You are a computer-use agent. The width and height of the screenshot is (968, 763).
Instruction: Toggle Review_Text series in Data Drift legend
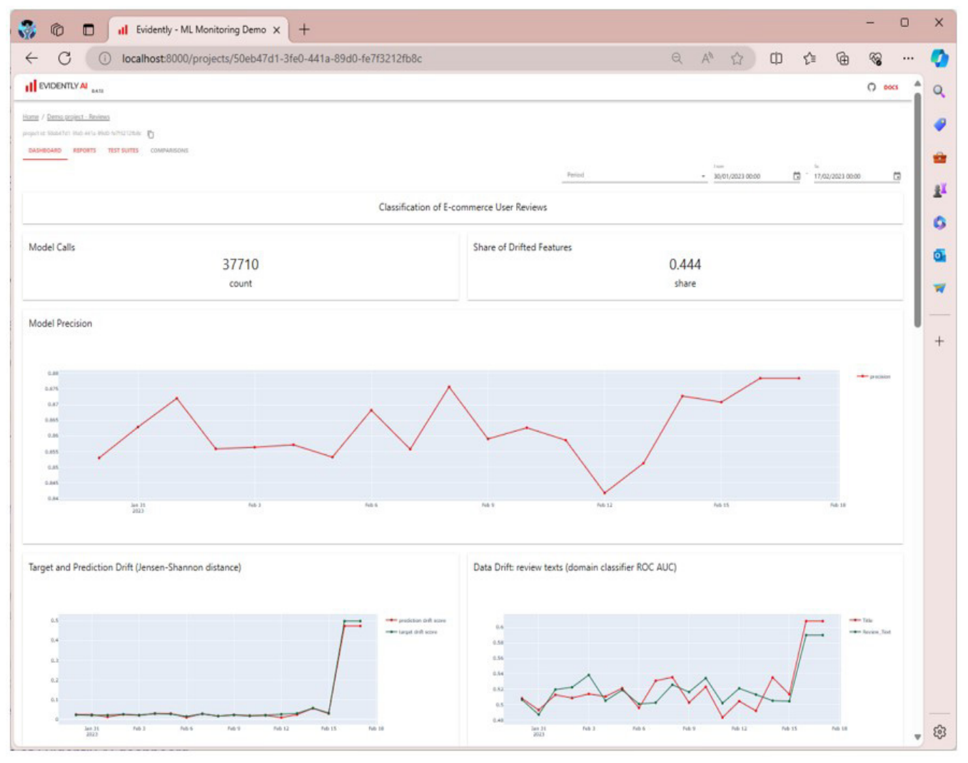(x=870, y=632)
